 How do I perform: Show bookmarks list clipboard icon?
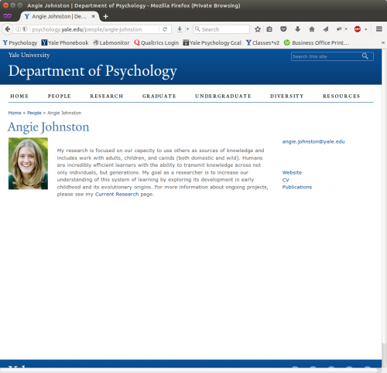pyautogui.click(x=269, y=29)
